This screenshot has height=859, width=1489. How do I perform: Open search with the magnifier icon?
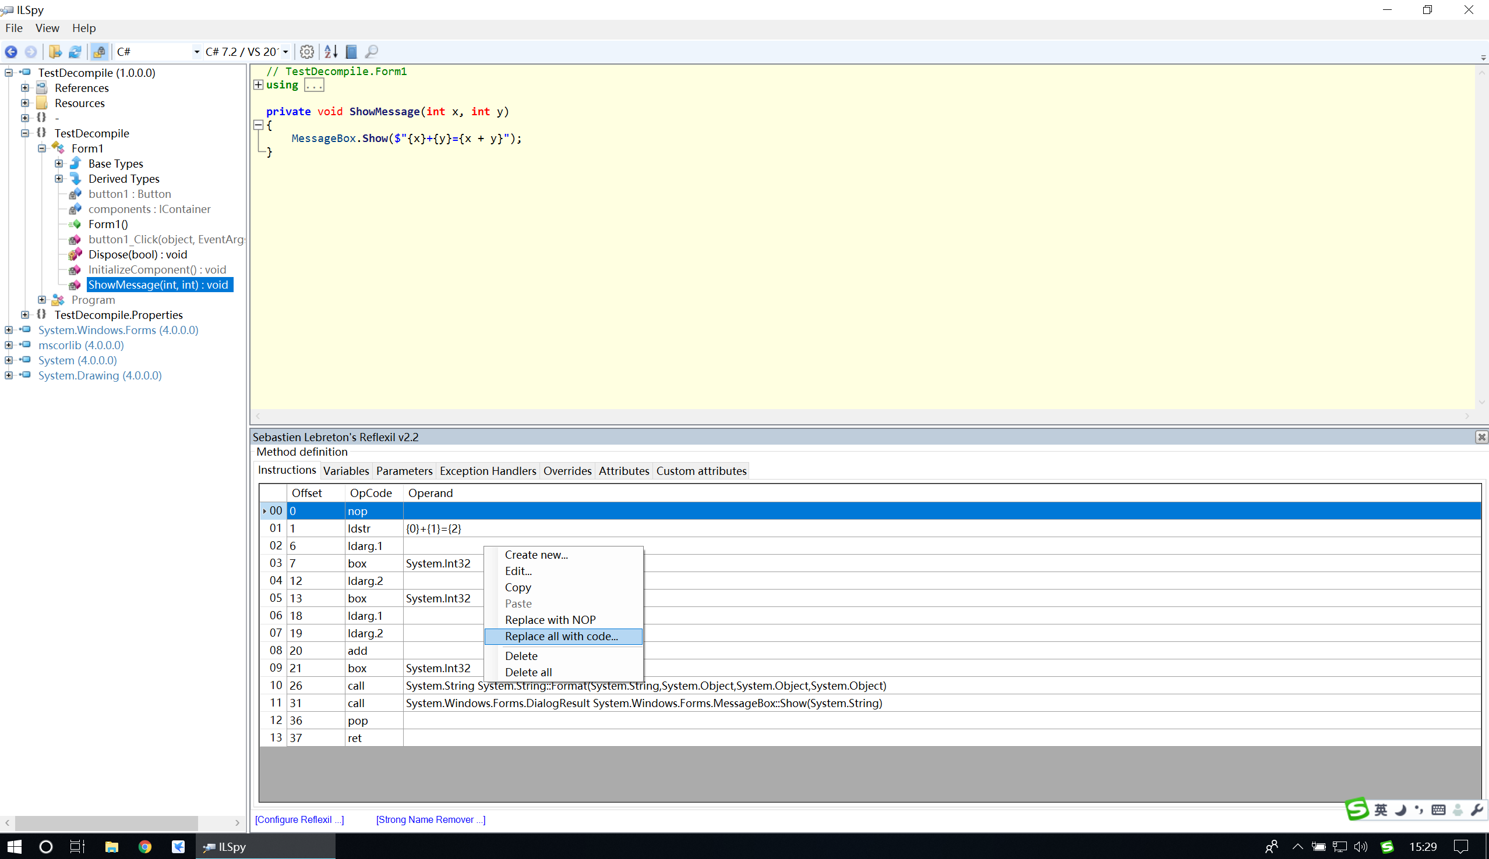tap(371, 52)
